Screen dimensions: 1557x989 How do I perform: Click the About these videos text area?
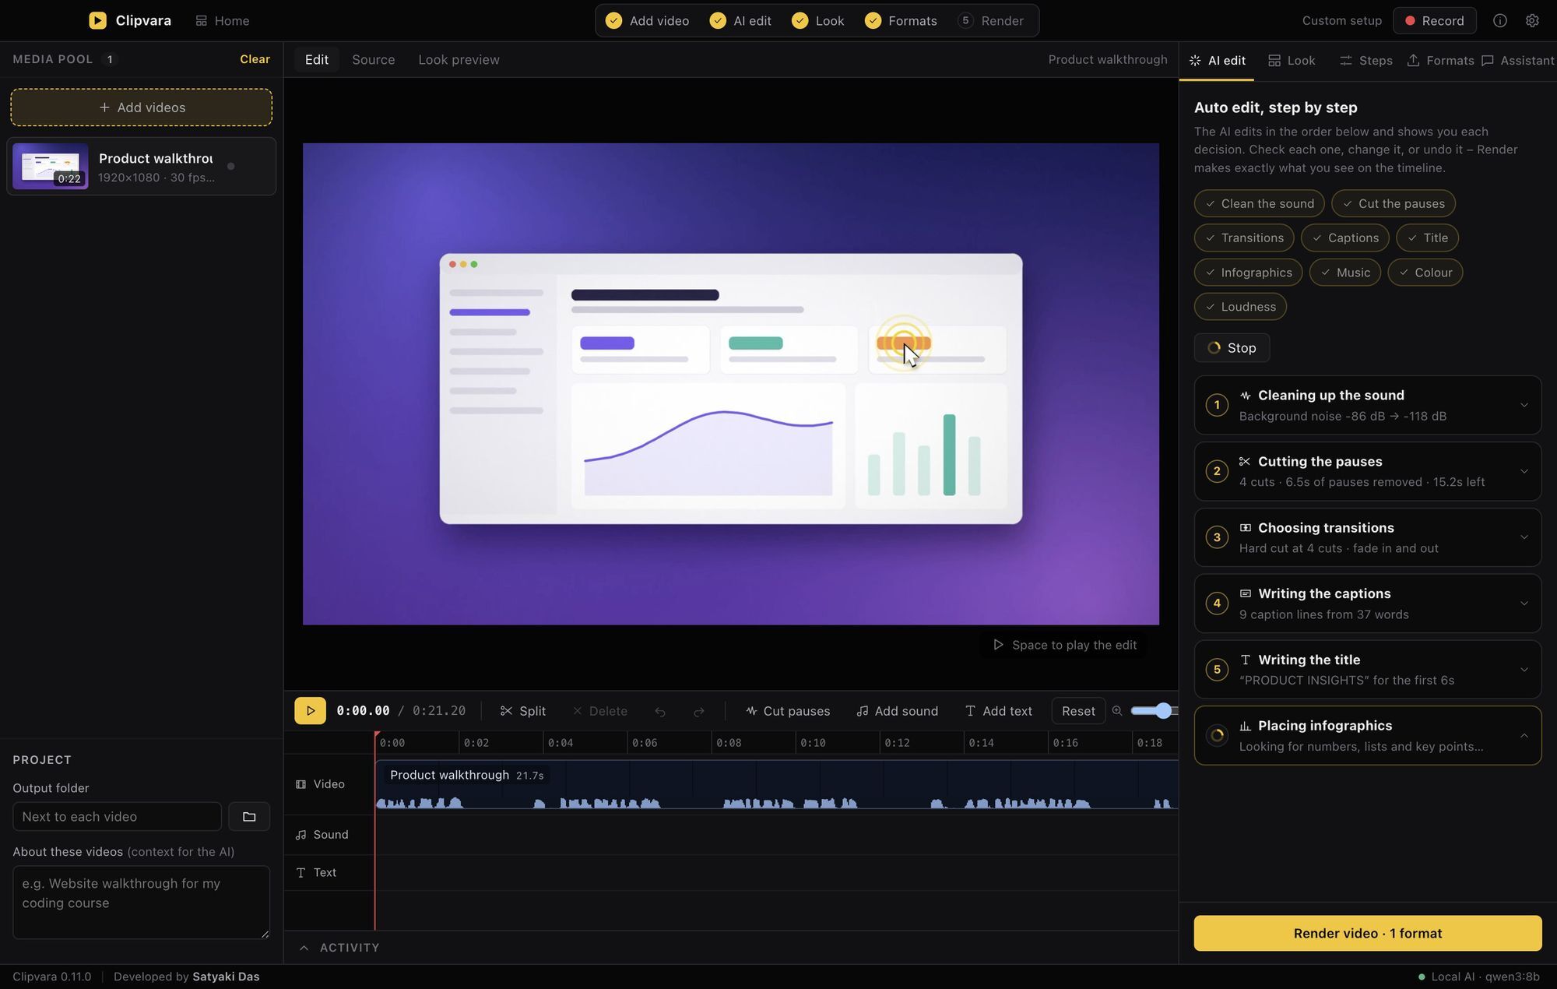click(x=141, y=902)
